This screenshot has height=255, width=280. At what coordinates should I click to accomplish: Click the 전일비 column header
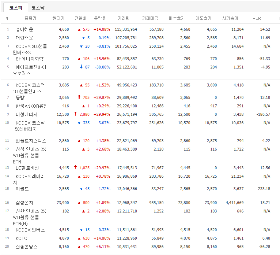click(x=80, y=18)
